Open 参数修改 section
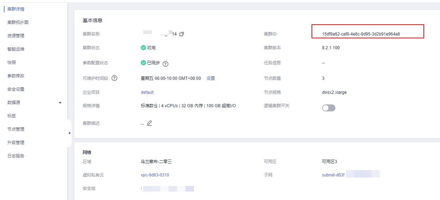 coord(16,76)
